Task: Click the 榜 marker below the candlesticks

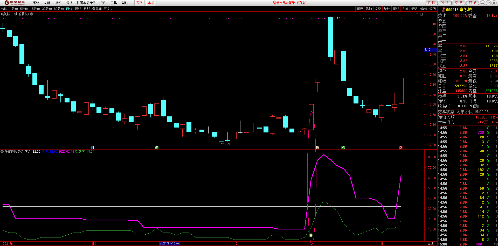Action: pos(317,147)
